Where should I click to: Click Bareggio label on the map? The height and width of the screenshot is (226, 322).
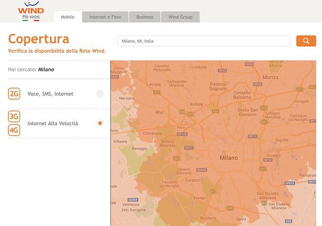point(139,148)
